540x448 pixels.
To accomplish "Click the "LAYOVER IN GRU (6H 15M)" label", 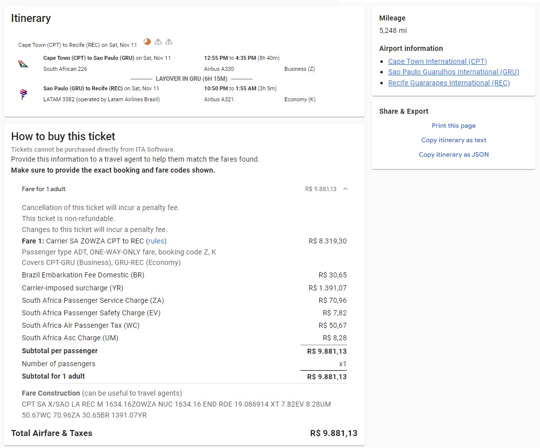I will tap(192, 79).
